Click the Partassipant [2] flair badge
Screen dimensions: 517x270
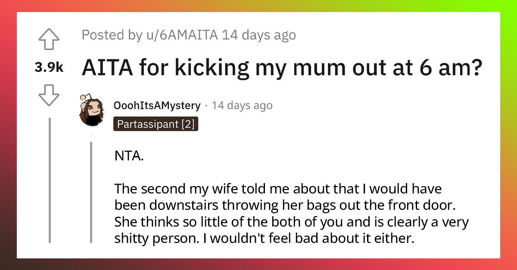[x=156, y=125]
